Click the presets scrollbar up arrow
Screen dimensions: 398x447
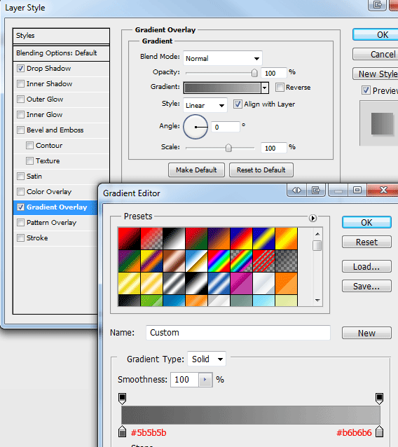(x=317, y=234)
